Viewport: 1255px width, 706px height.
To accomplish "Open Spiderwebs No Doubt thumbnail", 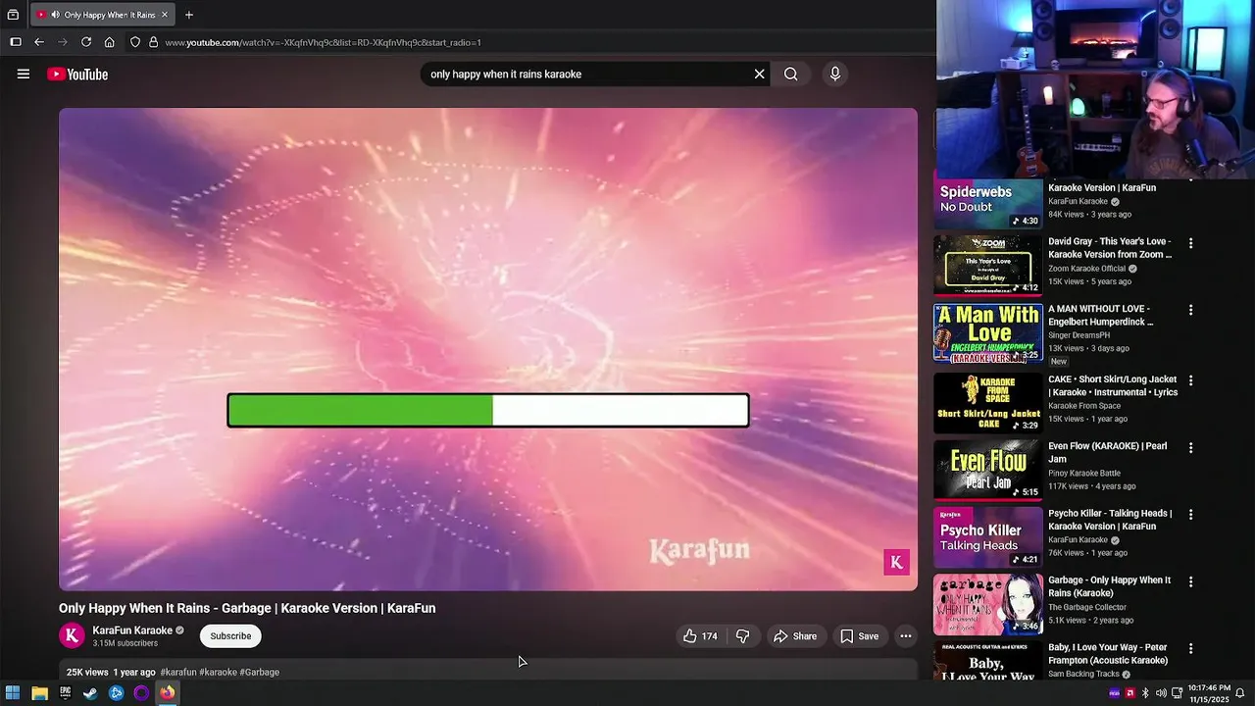I will click(x=988, y=203).
